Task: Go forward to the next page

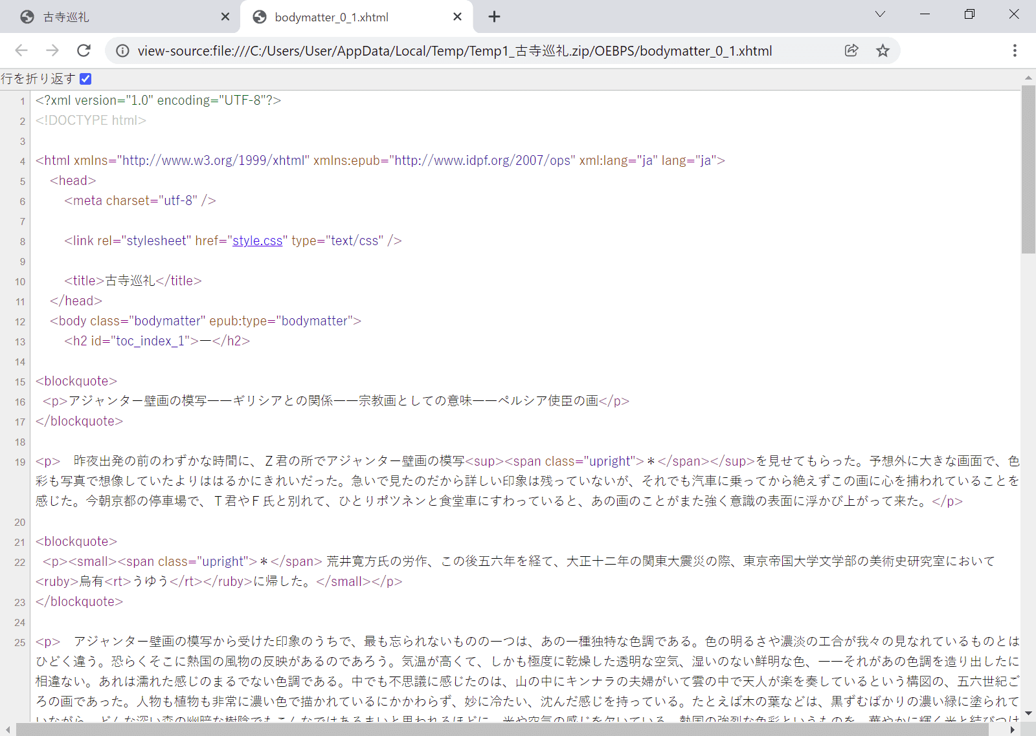Action: 52,50
